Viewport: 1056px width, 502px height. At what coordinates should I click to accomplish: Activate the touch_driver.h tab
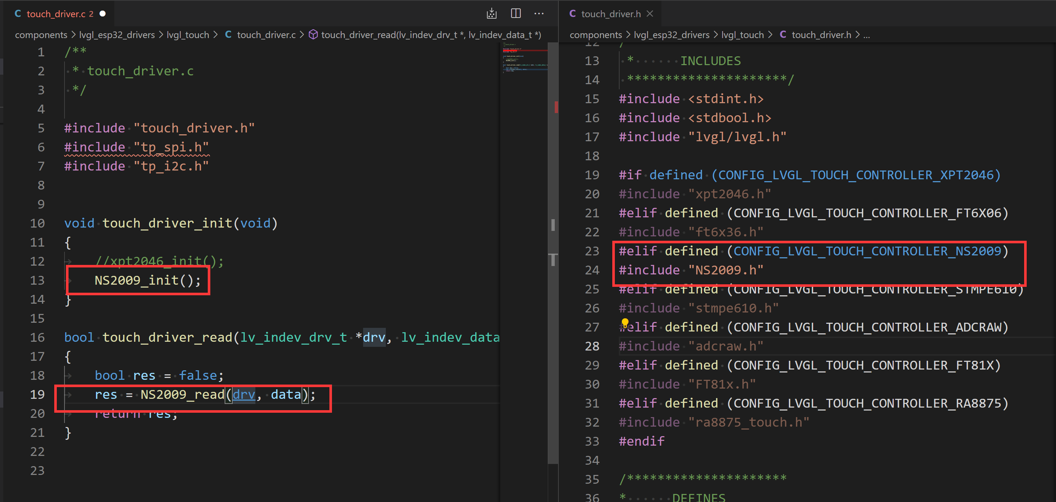coord(610,14)
